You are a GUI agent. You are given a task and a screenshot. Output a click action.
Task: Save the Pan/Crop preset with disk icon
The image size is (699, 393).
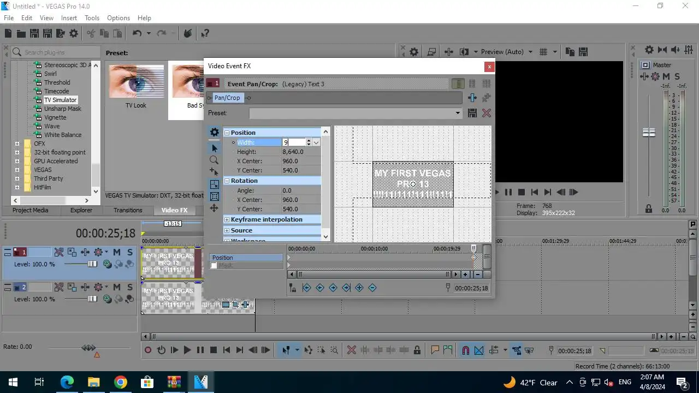(472, 113)
